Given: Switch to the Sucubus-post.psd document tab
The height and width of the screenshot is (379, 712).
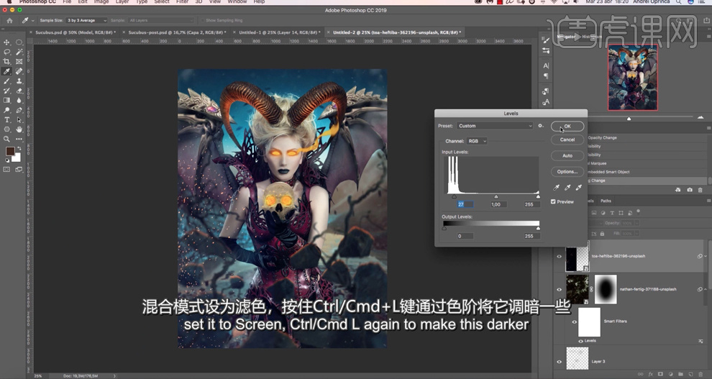Looking at the screenshot, I should pyautogui.click(x=175, y=32).
